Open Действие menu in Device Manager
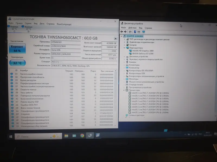This screenshot has width=217, height=162. tap(132, 28)
